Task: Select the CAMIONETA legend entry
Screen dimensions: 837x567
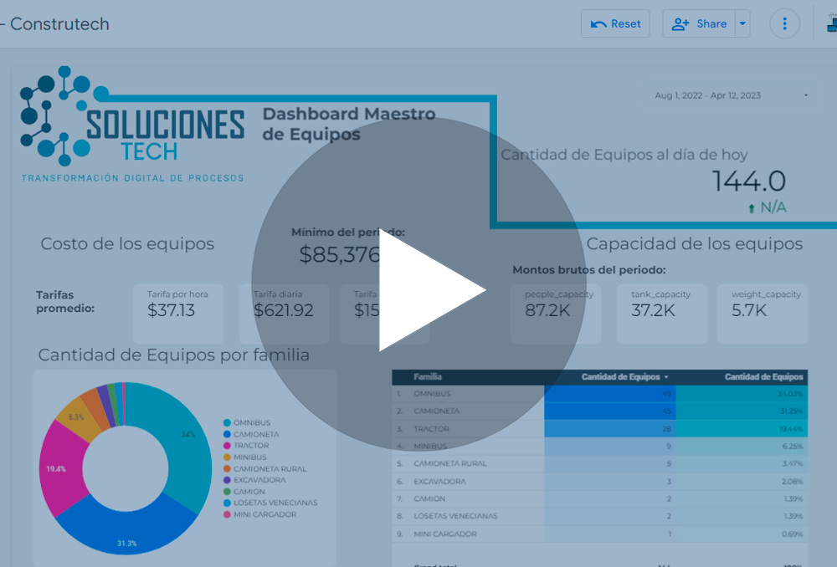Action: 256,435
